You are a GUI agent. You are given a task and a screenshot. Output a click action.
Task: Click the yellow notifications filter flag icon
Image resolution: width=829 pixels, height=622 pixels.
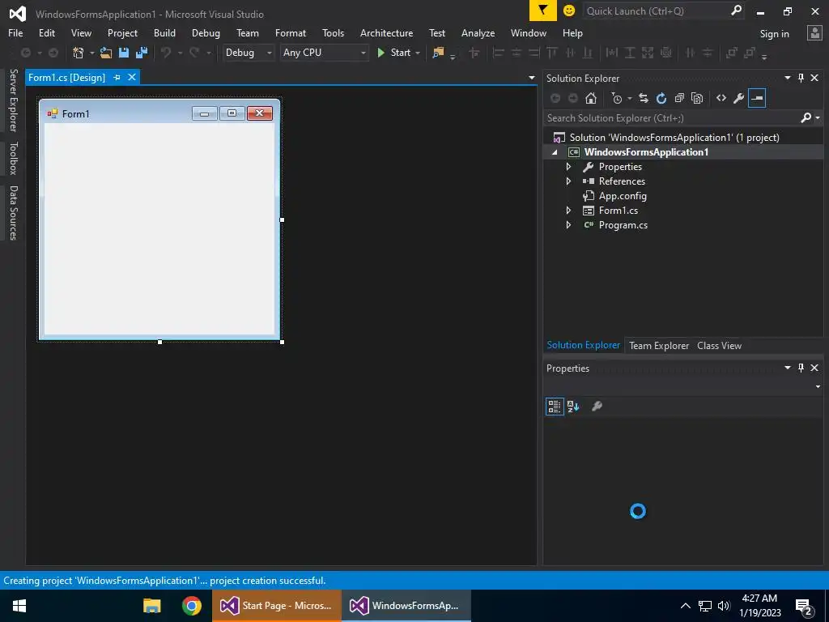[x=543, y=11]
